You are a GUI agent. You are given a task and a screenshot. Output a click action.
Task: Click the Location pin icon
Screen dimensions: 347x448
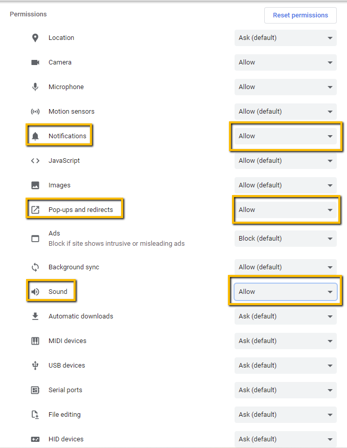click(x=35, y=38)
